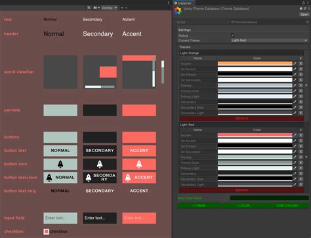The image size is (311, 238).
Task: Use eyedropper for Accent in Light-Red theme
Action: click(295, 135)
